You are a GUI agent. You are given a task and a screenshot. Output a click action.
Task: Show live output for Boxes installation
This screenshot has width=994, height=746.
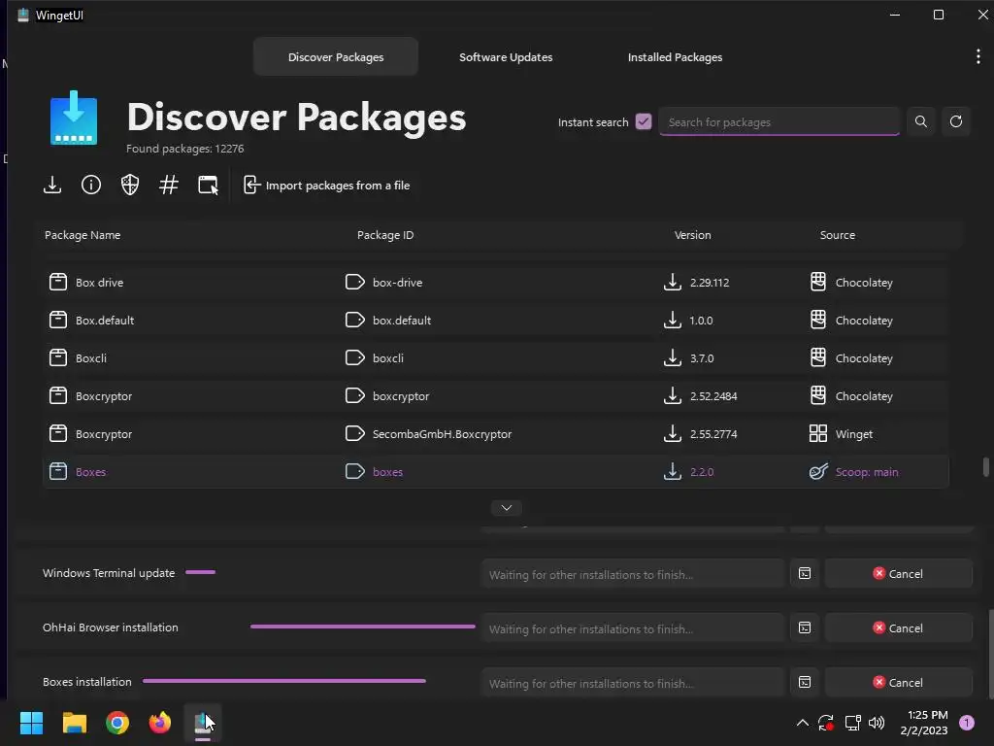coord(805,683)
